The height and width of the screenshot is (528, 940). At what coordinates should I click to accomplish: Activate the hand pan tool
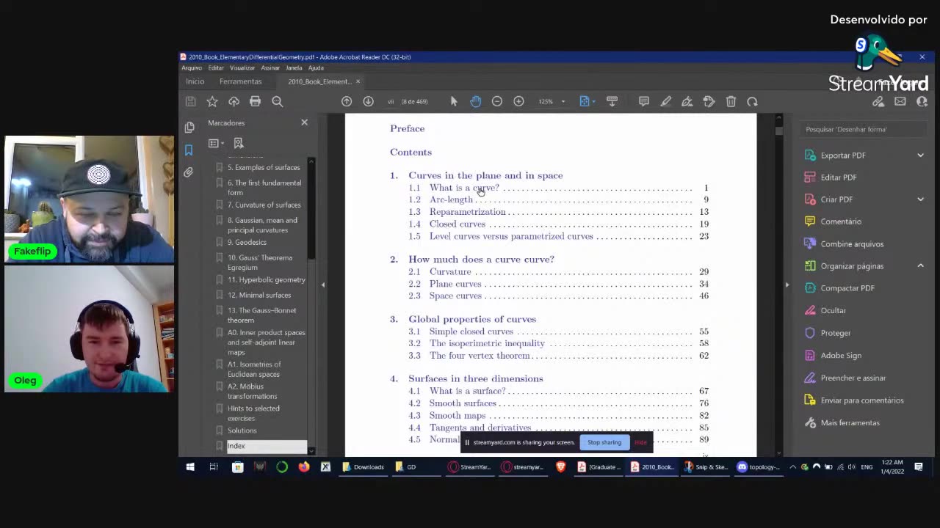pos(475,101)
